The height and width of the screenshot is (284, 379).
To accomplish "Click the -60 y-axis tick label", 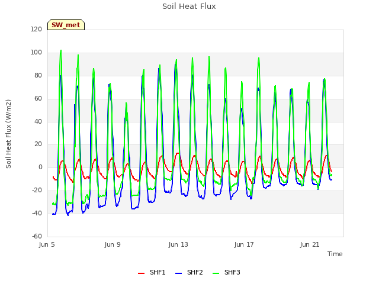I will click(x=37, y=236).
